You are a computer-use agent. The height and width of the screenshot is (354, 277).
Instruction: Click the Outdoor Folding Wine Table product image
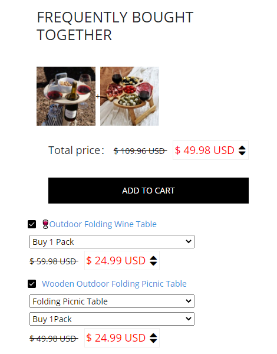coord(66,96)
